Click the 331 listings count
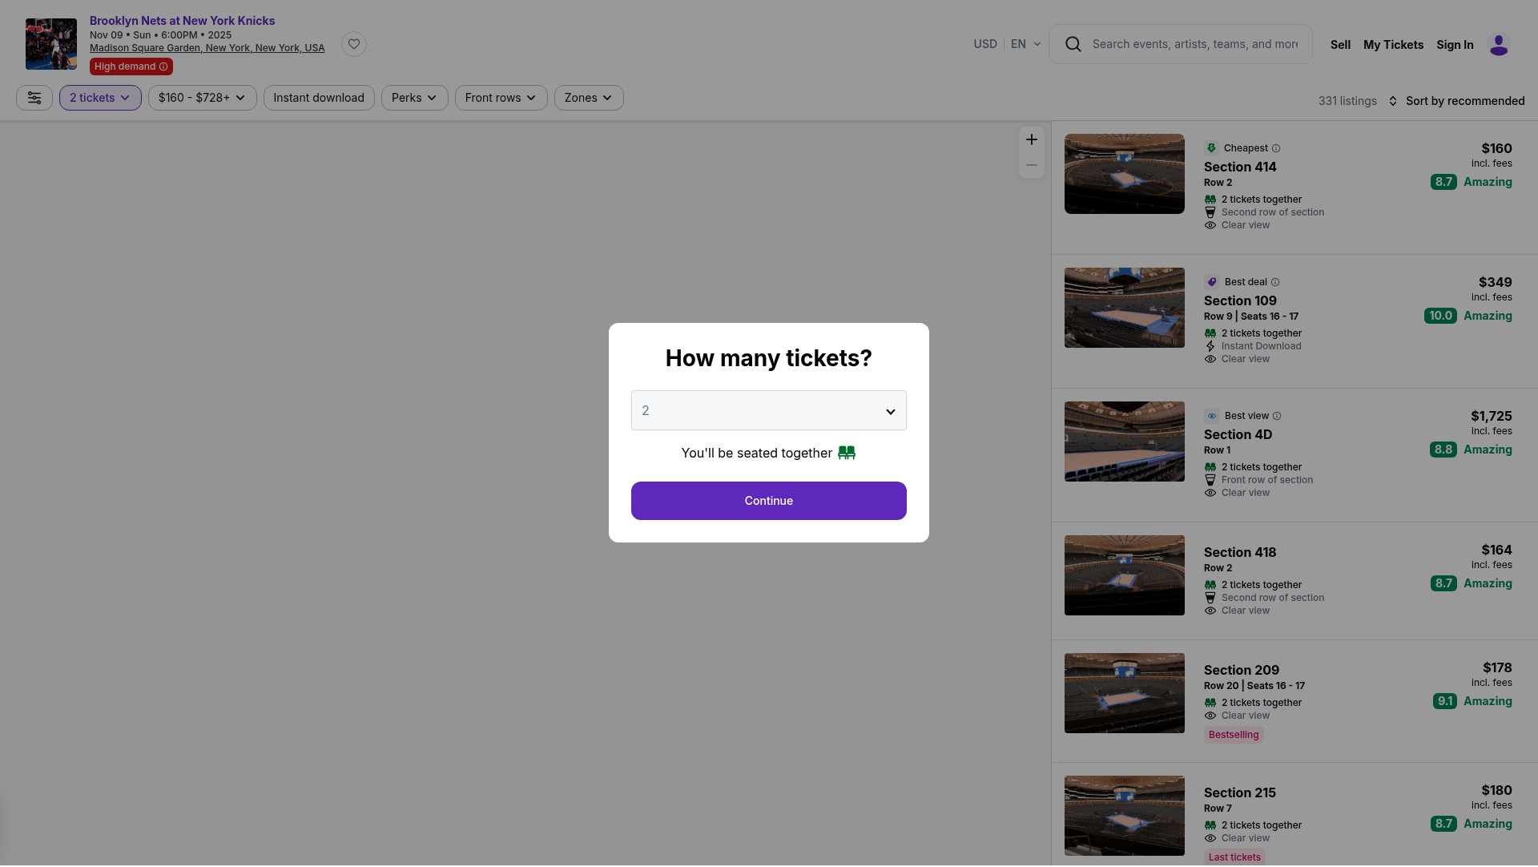The image size is (1538, 867). 1347,101
